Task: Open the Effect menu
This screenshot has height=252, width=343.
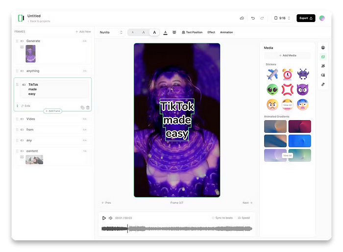Action: [211, 32]
